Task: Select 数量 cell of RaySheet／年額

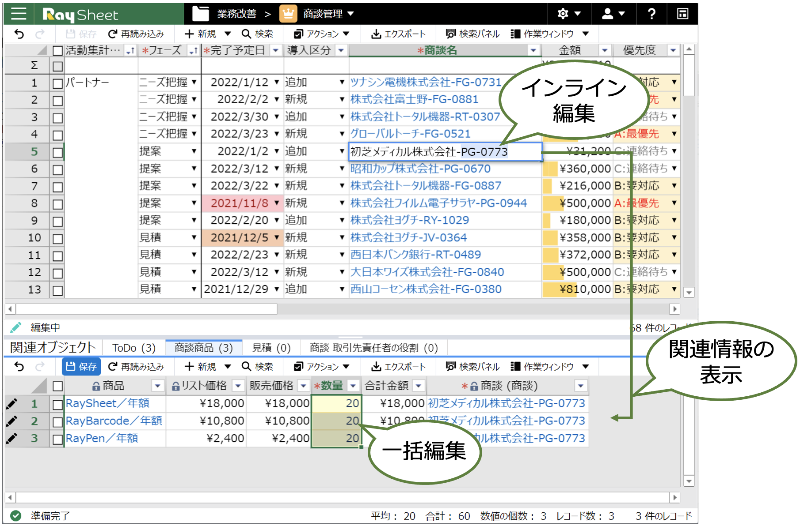Action: (x=336, y=403)
